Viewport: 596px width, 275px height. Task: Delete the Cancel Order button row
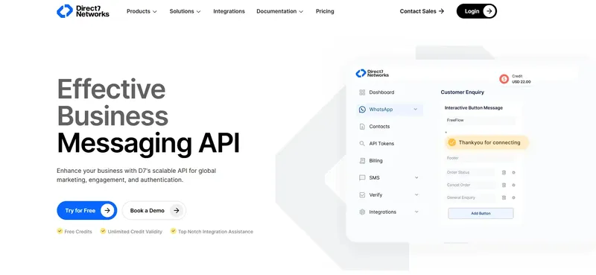504,186
